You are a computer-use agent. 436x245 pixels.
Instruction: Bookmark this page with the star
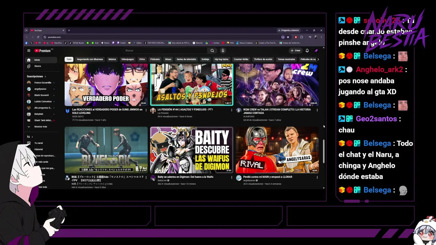click(x=288, y=37)
